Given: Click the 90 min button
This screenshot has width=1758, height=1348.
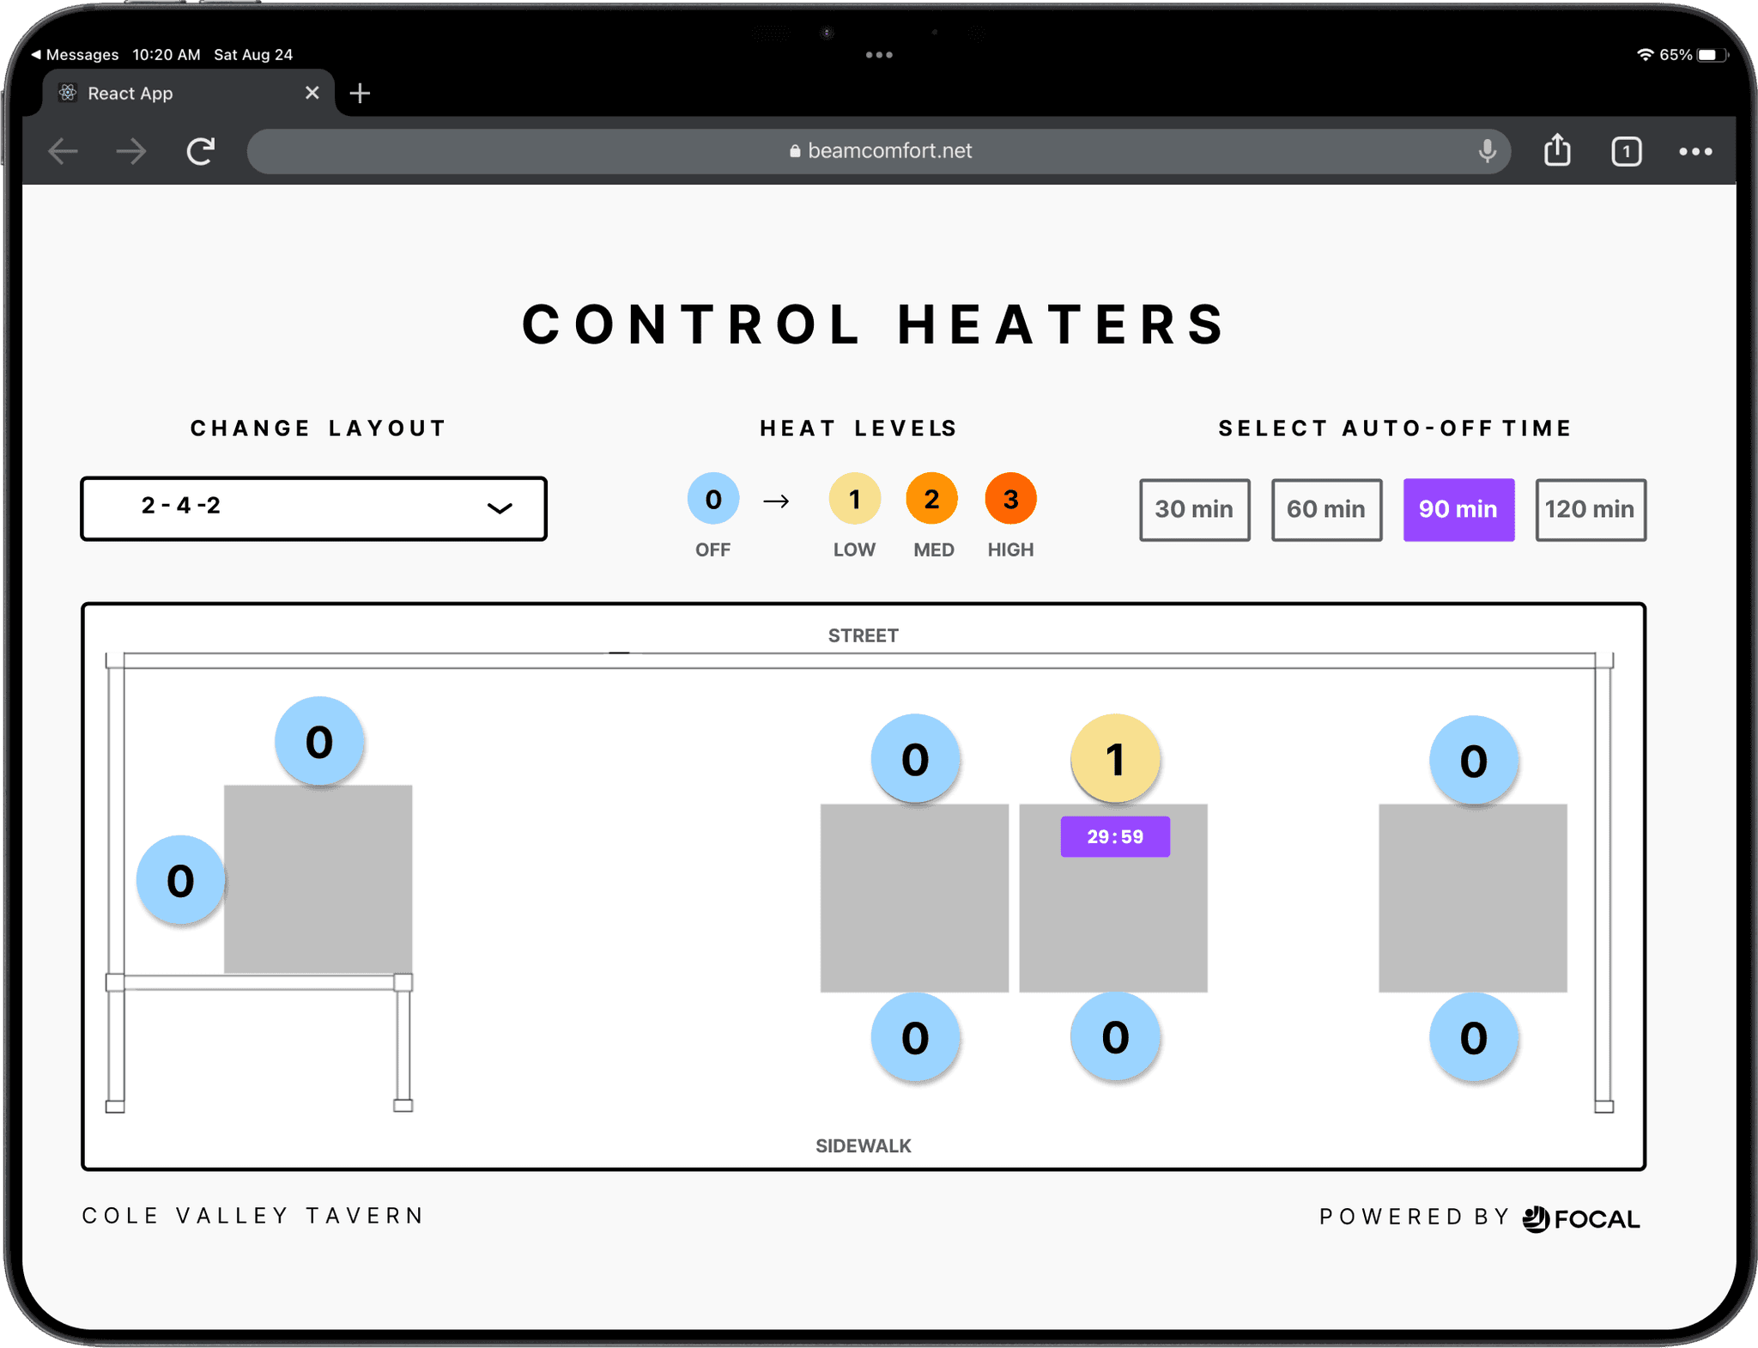Looking at the screenshot, I should [x=1458, y=509].
